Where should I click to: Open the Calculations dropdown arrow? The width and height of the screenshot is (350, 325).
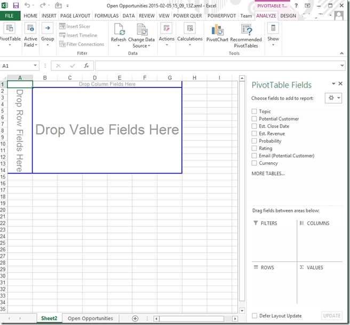190,45
